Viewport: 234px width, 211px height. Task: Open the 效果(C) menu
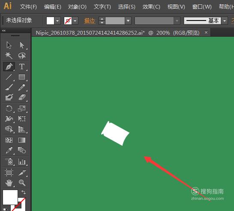click(151, 7)
